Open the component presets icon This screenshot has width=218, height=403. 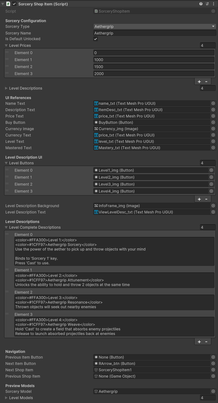[207, 4]
